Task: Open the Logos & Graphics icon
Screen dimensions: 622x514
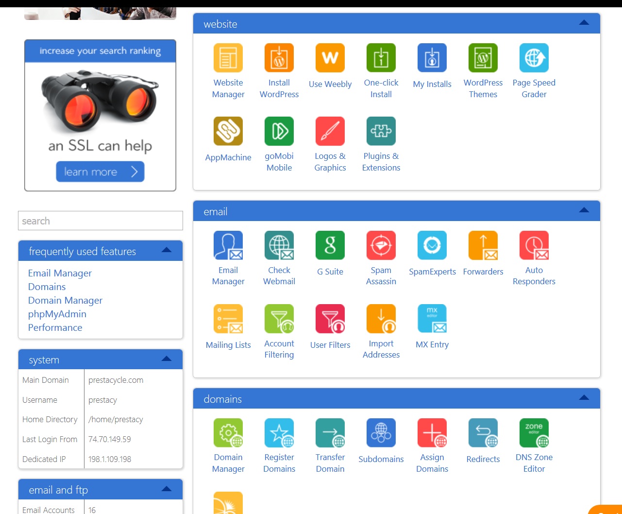Action: pyautogui.click(x=330, y=132)
